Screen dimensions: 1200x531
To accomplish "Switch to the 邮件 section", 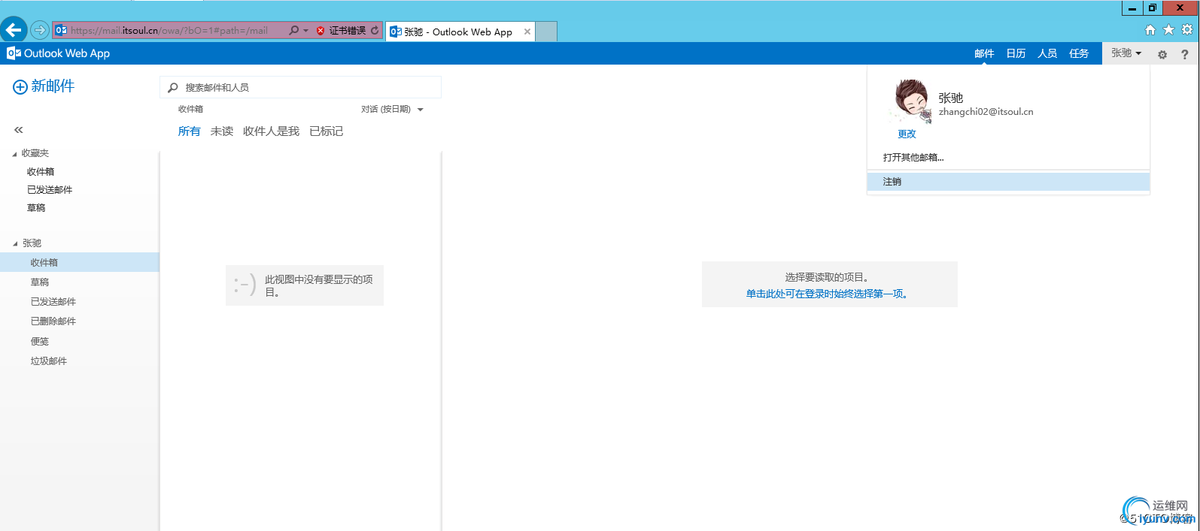I will pos(984,53).
